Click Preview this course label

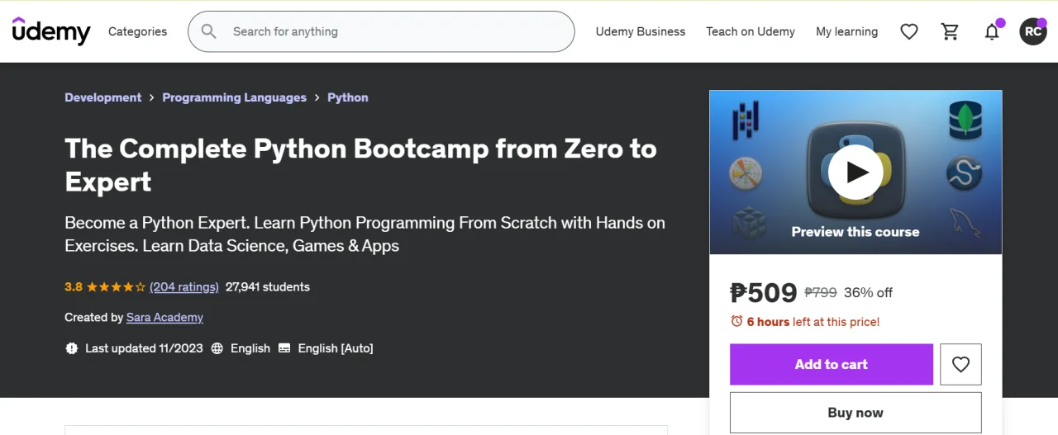(x=855, y=232)
